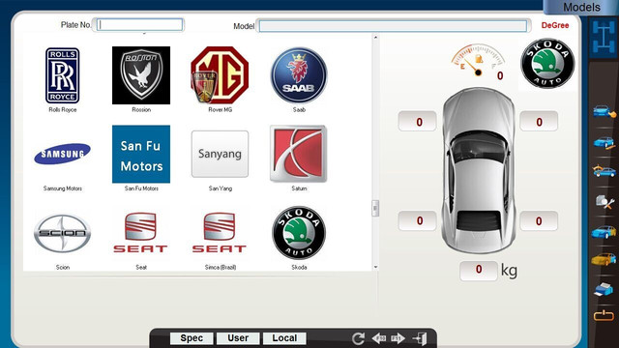
Task: Choose the Saab brand logo
Action: pyautogui.click(x=299, y=75)
